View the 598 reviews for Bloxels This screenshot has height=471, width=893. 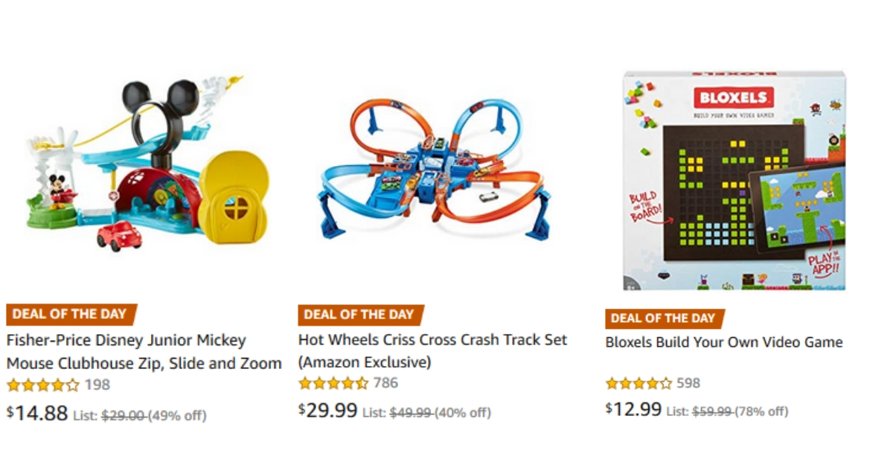click(x=688, y=383)
